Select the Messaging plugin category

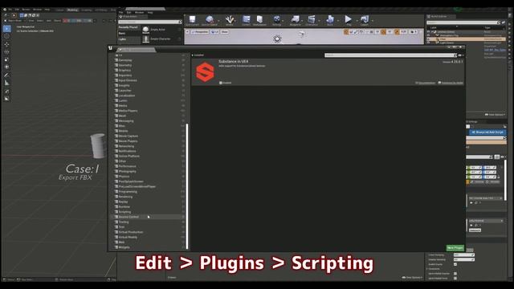tap(126, 121)
